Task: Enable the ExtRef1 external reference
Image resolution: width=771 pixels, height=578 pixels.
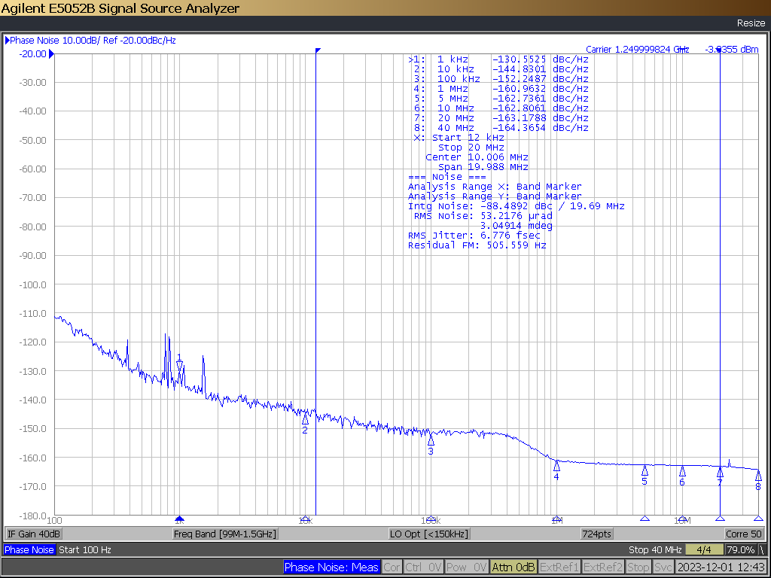Action: 559,567
